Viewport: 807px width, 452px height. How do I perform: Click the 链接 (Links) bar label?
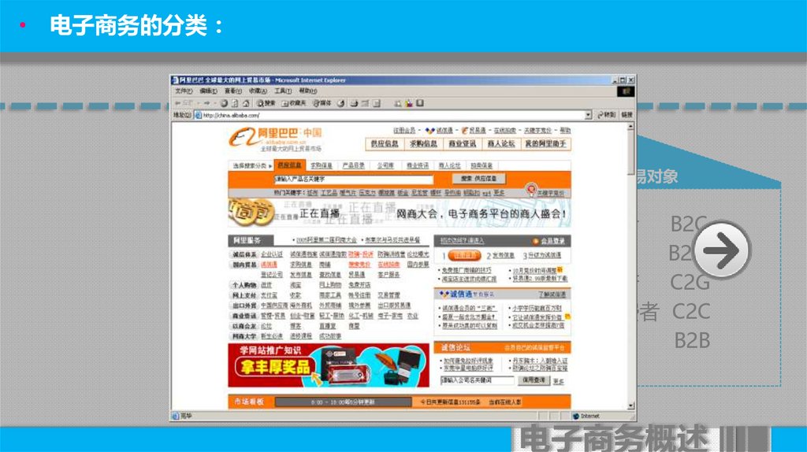(627, 115)
